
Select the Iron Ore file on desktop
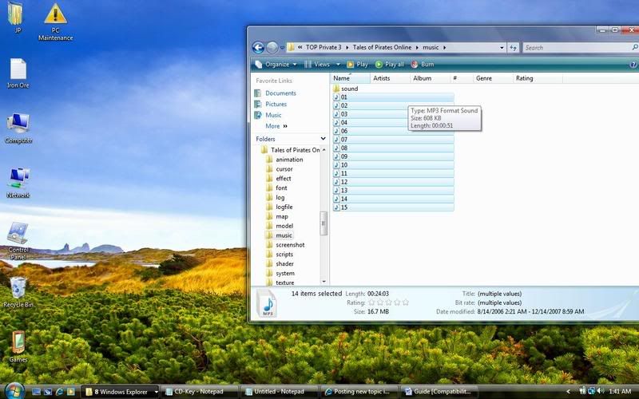pos(18,69)
